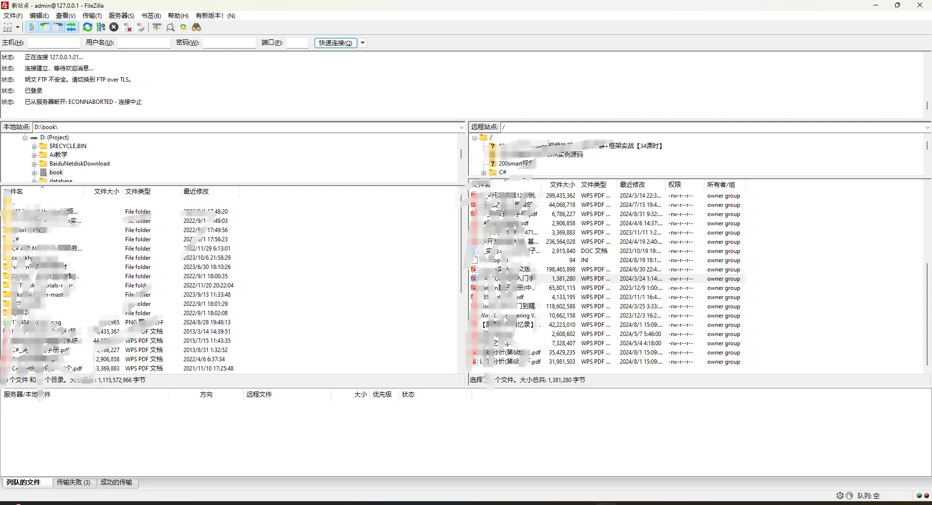Click the speed limit gauge in status bar
This screenshot has width=932, height=505.
849,496
